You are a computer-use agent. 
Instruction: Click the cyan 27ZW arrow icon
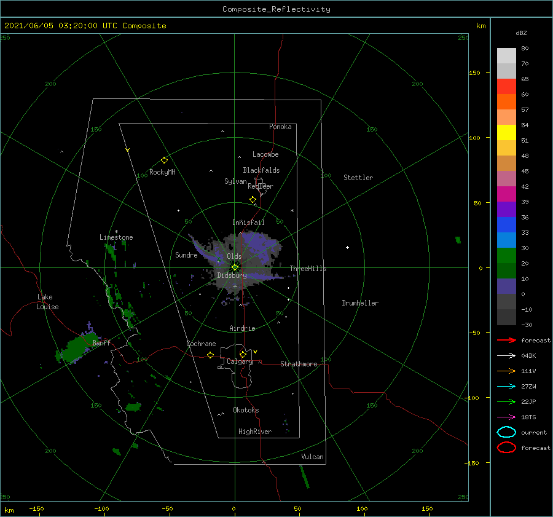[x=506, y=387]
